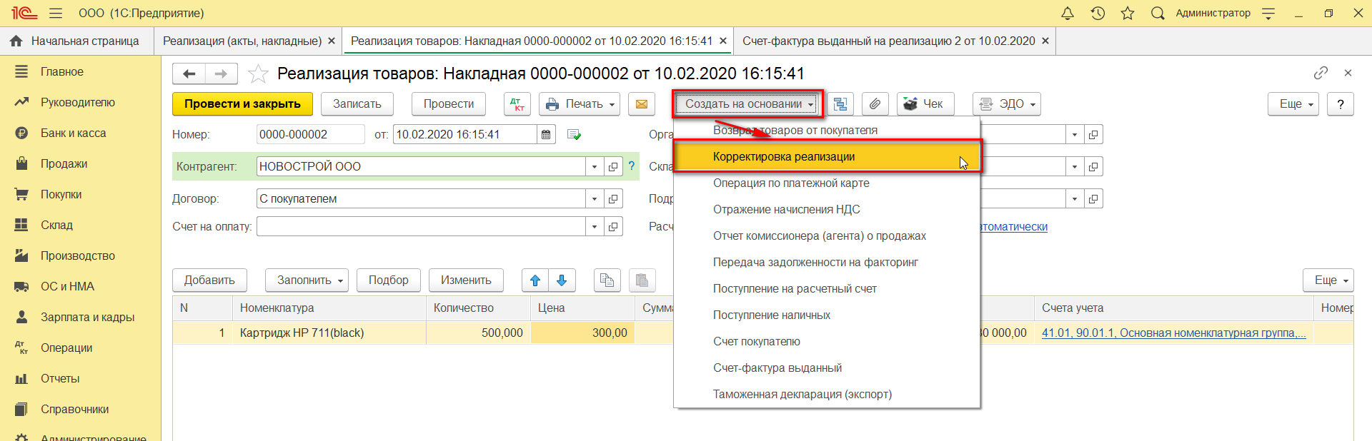Image resolution: width=1372 pixels, height=441 pixels.
Task: Click the paperclip attachments icon
Action: (x=875, y=104)
